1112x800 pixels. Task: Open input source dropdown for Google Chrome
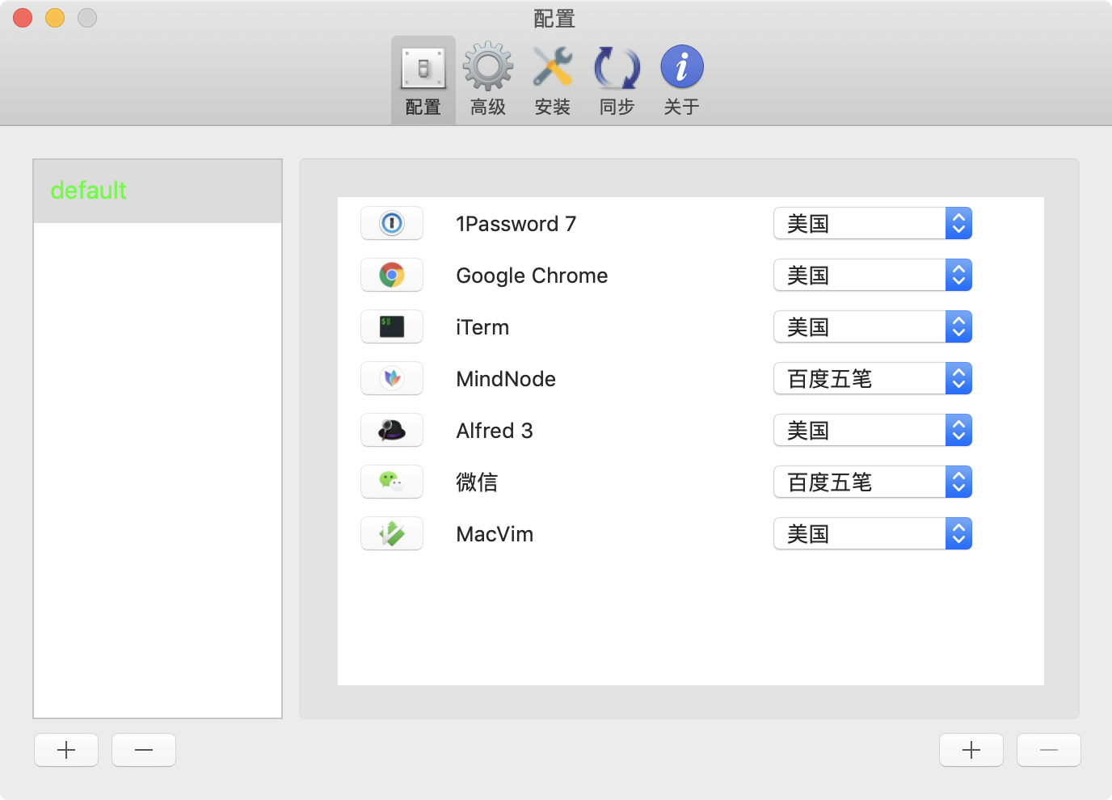(x=873, y=275)
